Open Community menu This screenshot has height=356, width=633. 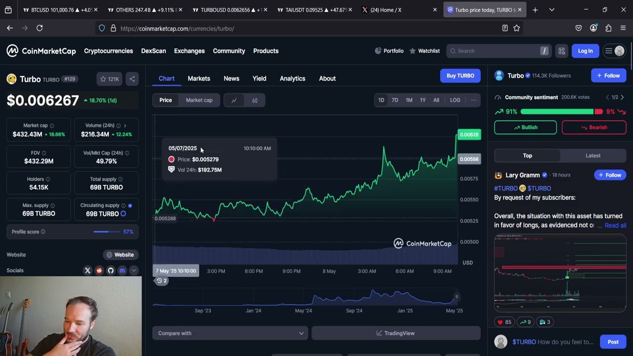229,51
